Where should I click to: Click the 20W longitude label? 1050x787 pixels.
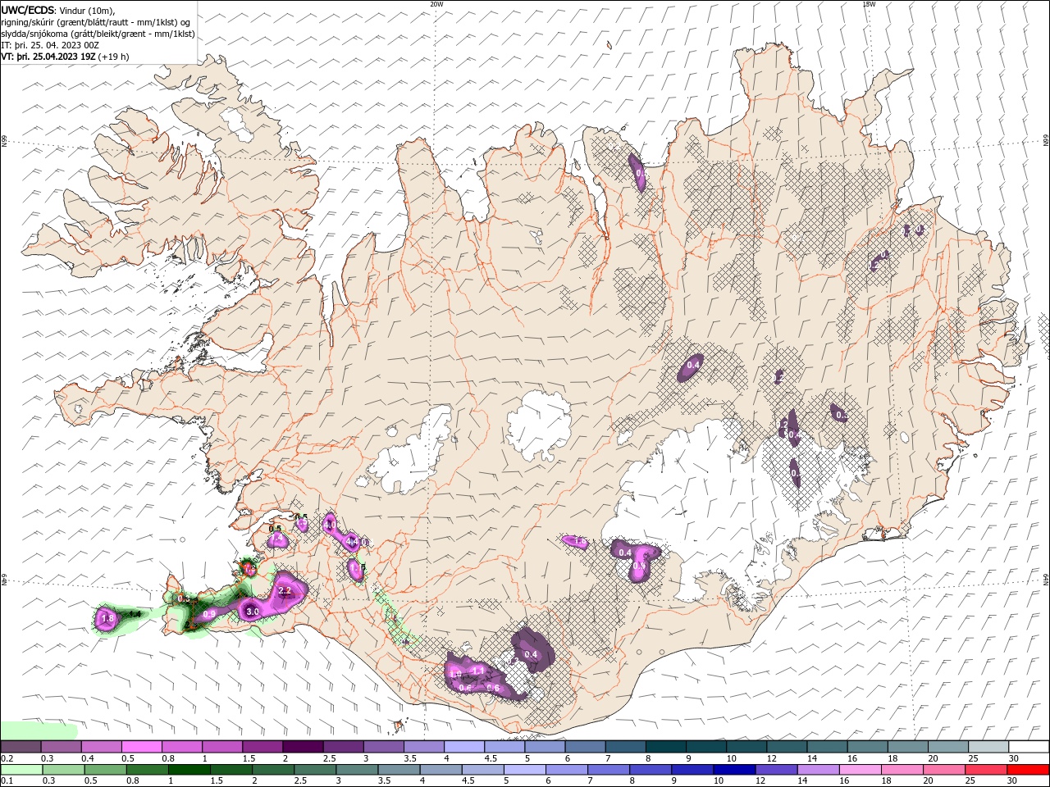pos(436,3)
